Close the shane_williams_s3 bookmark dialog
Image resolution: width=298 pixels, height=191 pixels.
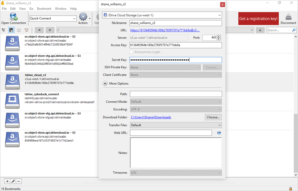click(222, 4)
